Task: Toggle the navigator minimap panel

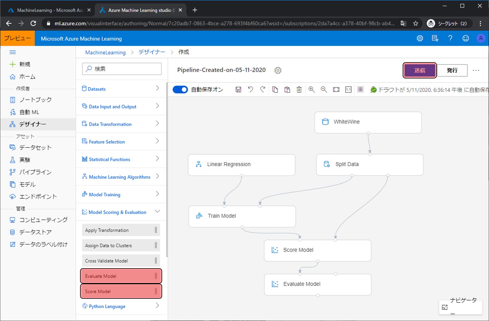Action: 445,307
